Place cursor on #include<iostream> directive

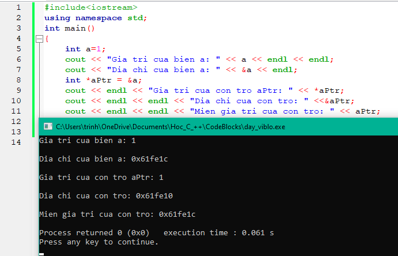[91, 7]
